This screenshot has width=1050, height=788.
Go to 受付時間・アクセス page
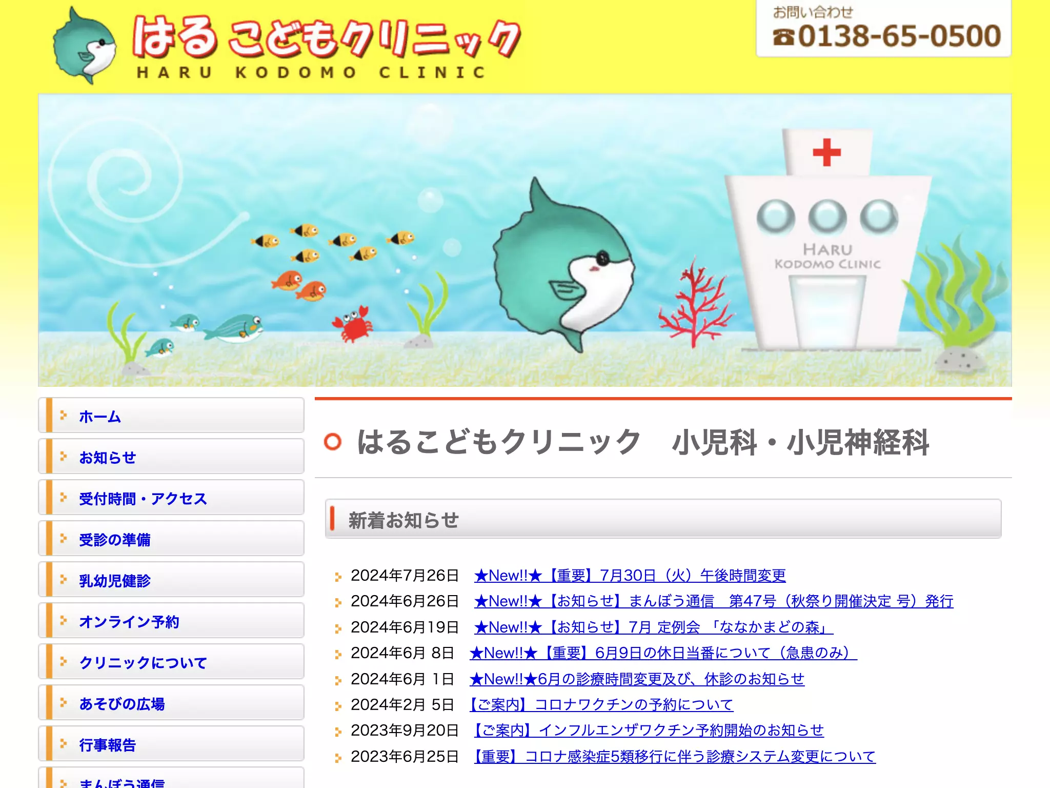click(171, 498)
